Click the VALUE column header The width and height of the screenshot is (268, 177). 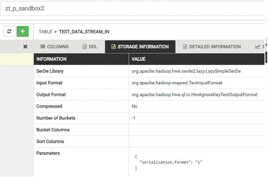(138, 59)
